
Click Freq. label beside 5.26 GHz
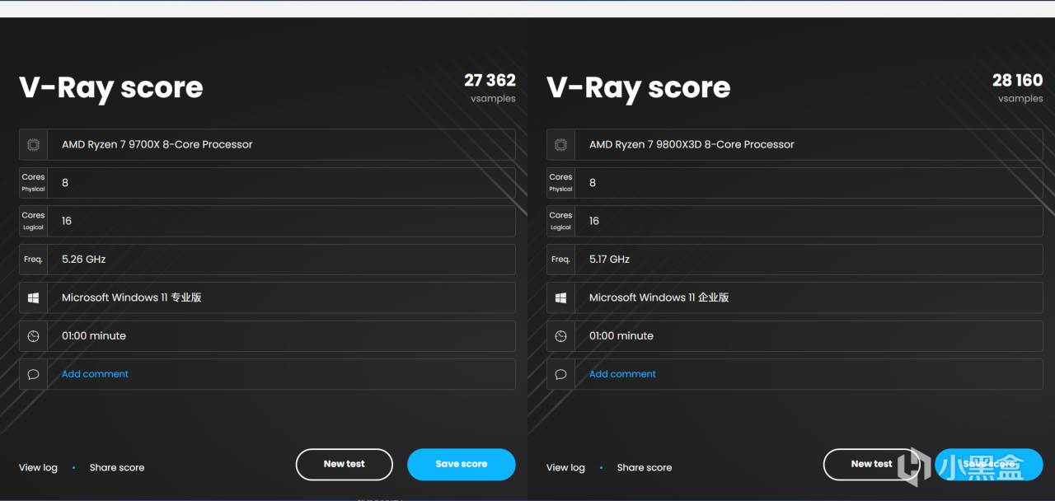[33, 260]
